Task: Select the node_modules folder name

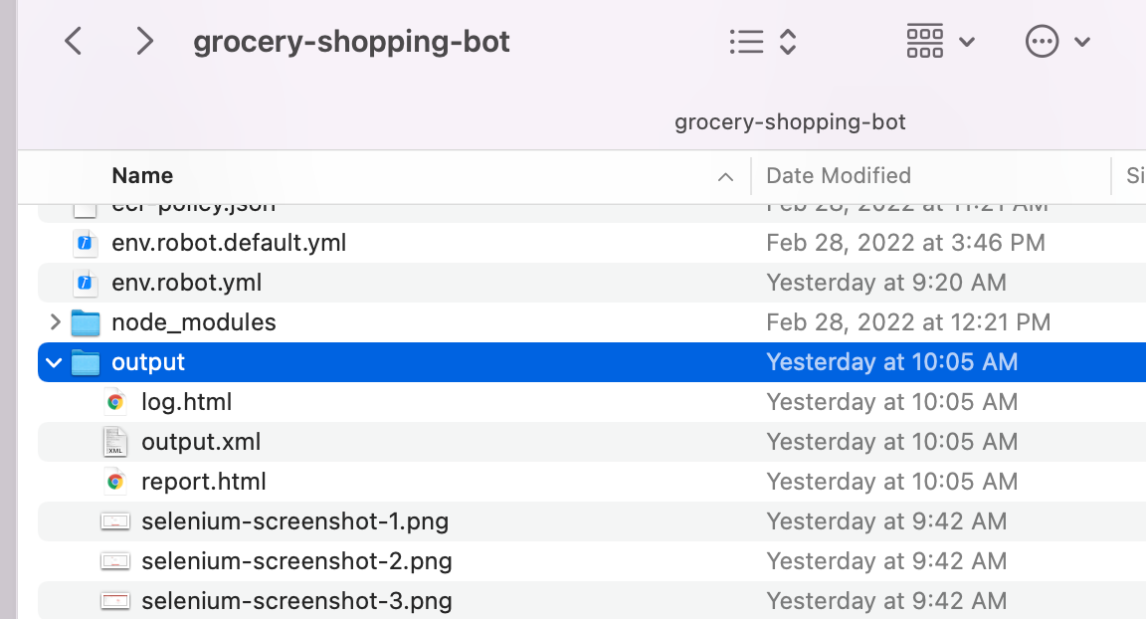Action: click(x=194, y=322)
